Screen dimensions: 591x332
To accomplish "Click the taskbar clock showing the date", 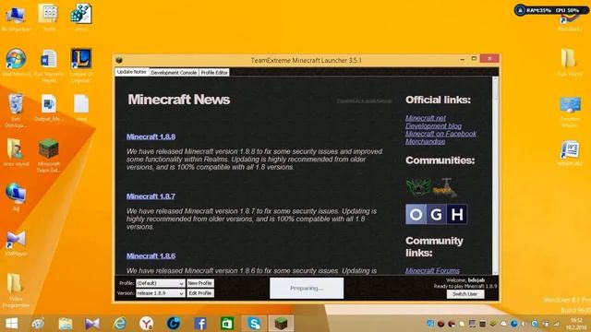I will (x=576, y=324).
